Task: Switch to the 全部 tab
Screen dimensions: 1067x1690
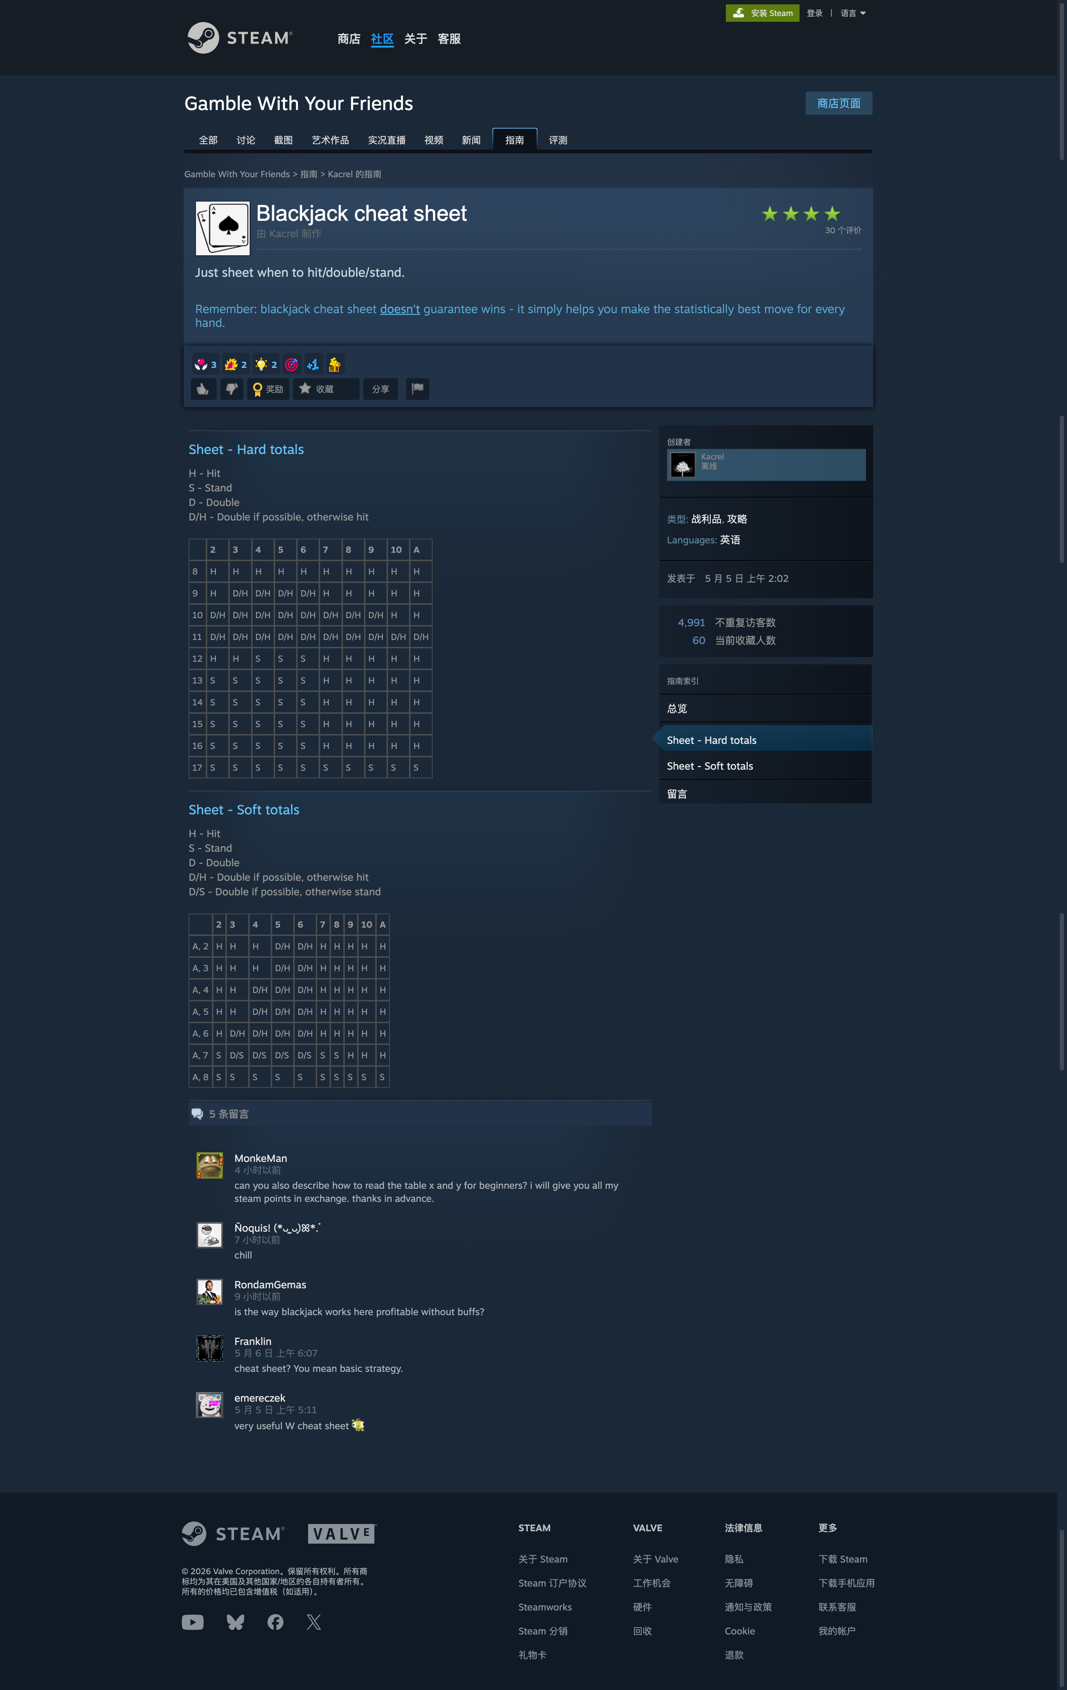Action: point(208,140)
